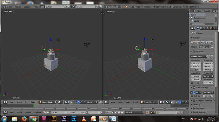This screenshot has width=219, height=122.
Task: Click the lock camera icon under Display
Action: pos(212,47)
